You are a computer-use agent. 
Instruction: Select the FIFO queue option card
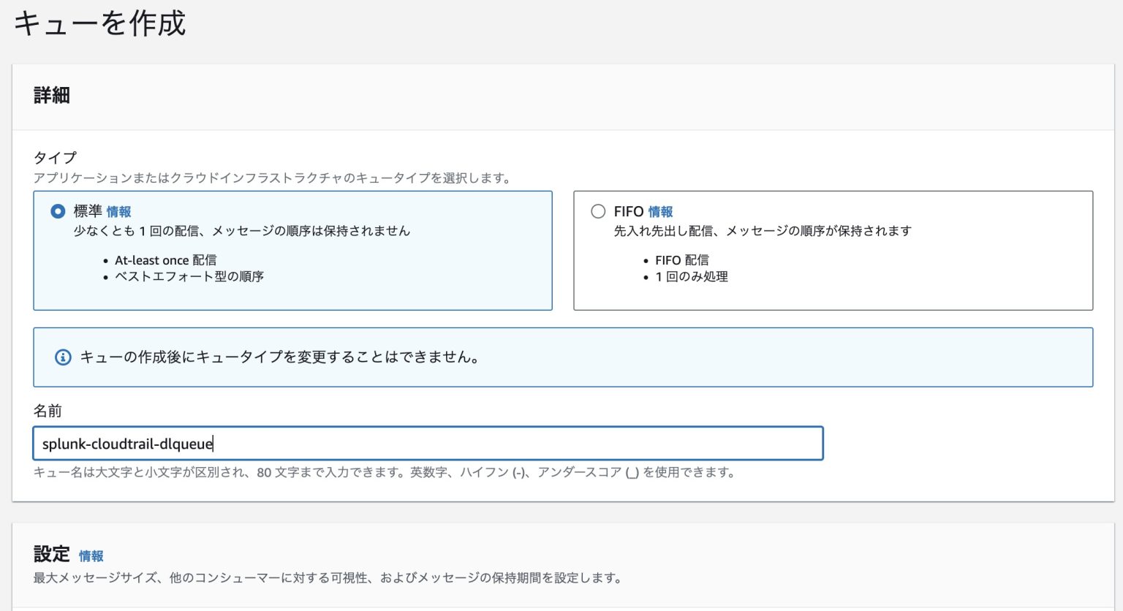(x=833, y=251)
